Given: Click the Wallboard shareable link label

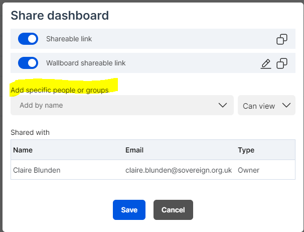Looking at the screenshot, I should [86, 63].
